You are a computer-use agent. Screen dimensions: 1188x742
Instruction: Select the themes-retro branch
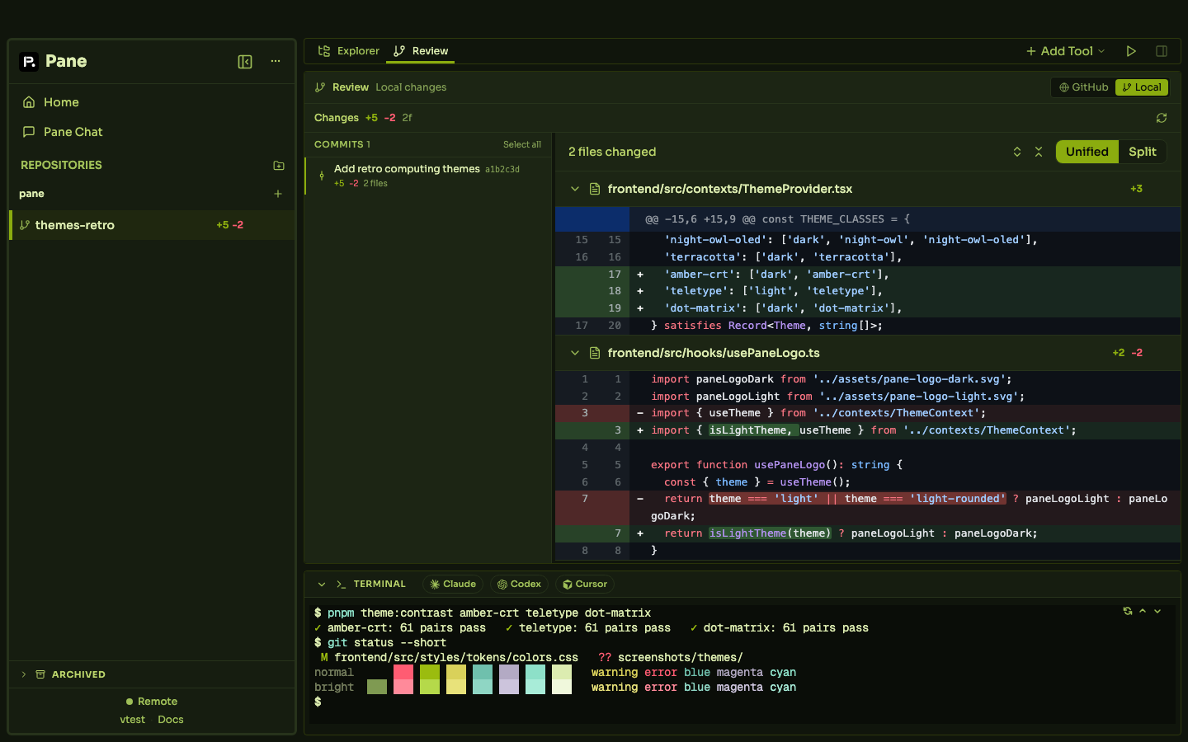click(152, 225)
